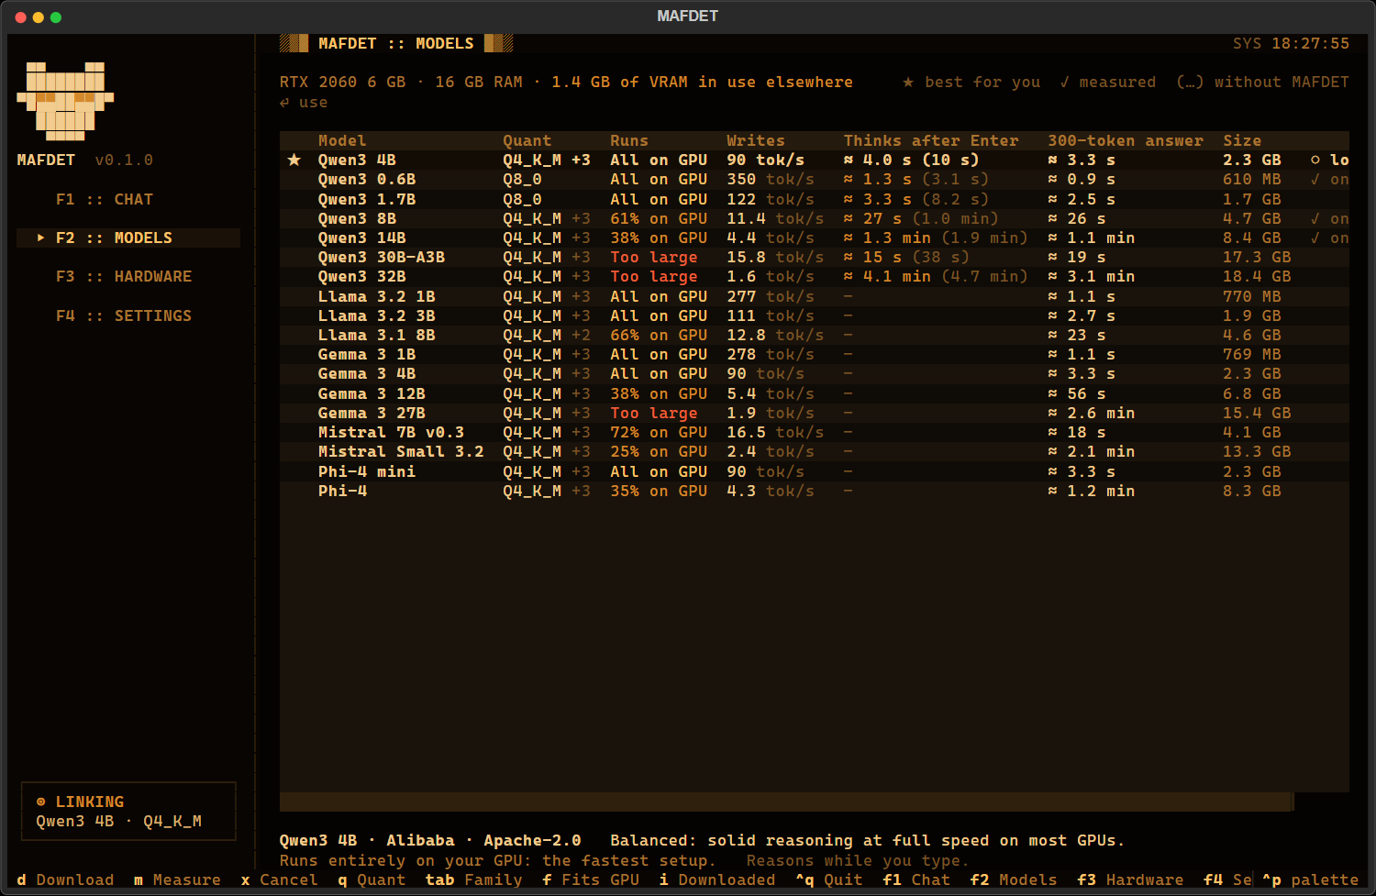Image resolution: width=1376 pixels, height=896 pixels.
Task: Select the Qwen3 30B-A3B model row
Action: tap(815, 257)
